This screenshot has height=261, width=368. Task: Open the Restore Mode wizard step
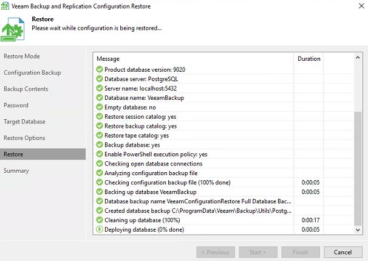(x=22, y=57)
